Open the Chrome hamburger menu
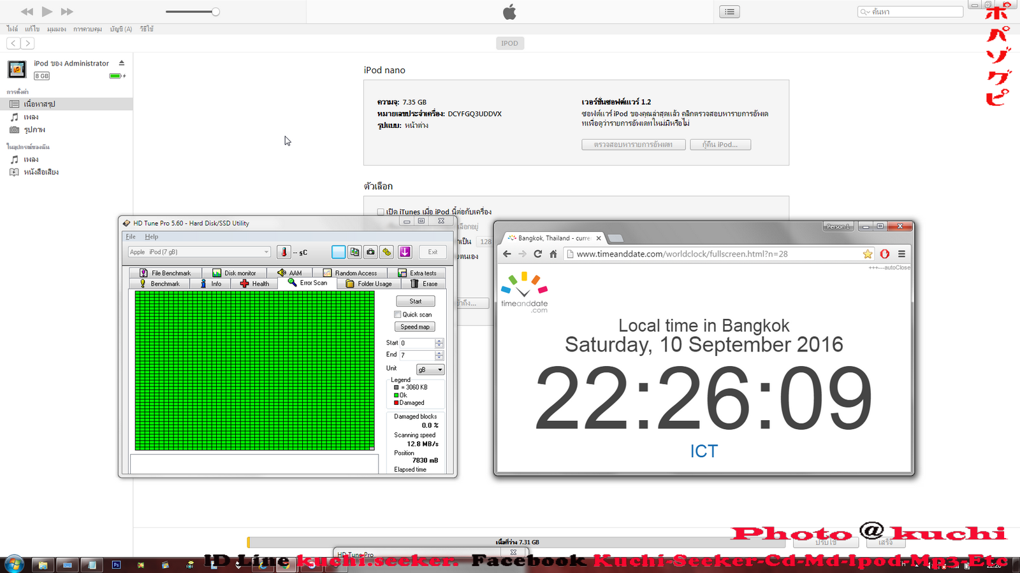The width and height of the screenshot is (1020, 573). [901, 254]
